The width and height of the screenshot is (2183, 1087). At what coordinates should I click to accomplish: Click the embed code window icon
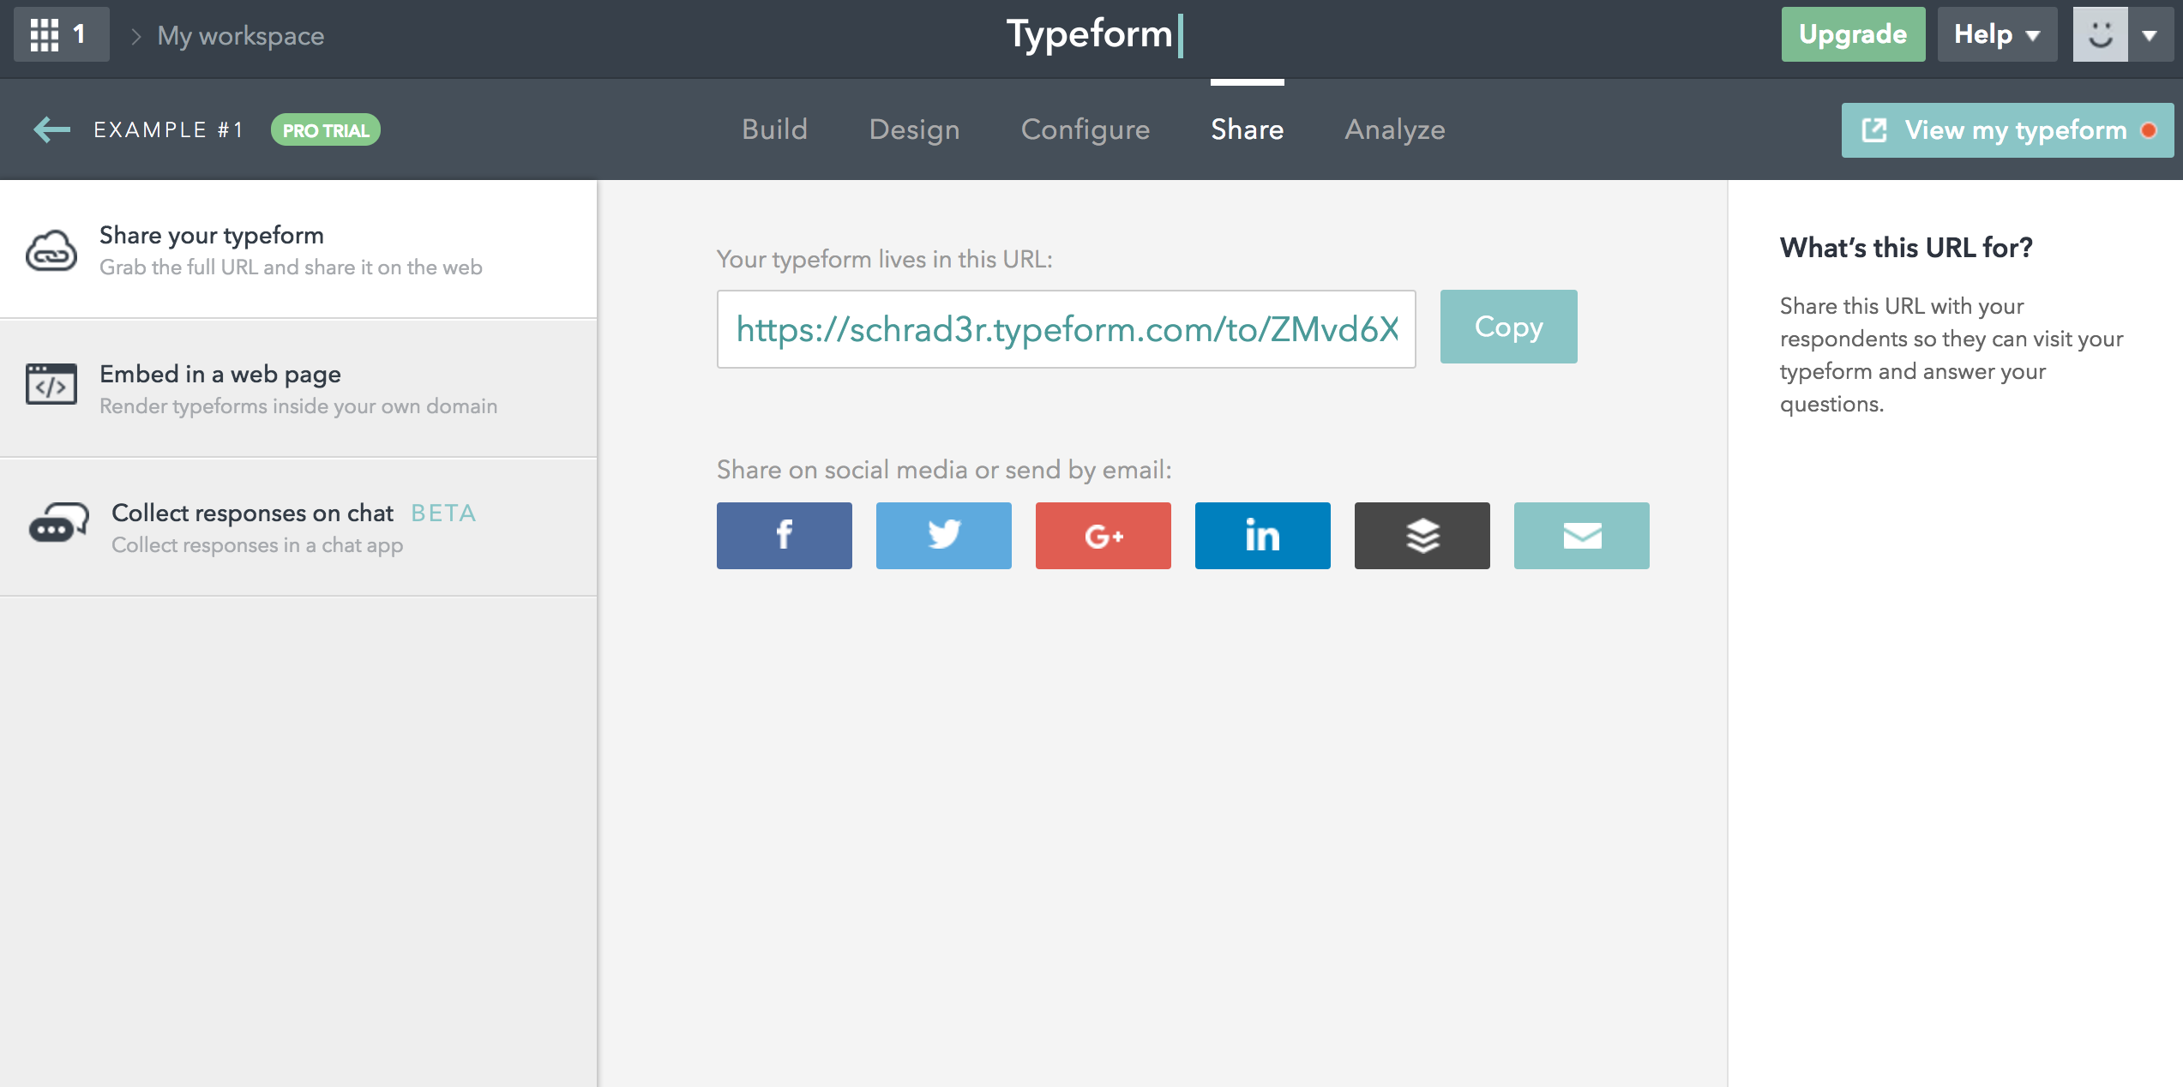(51, 384)
